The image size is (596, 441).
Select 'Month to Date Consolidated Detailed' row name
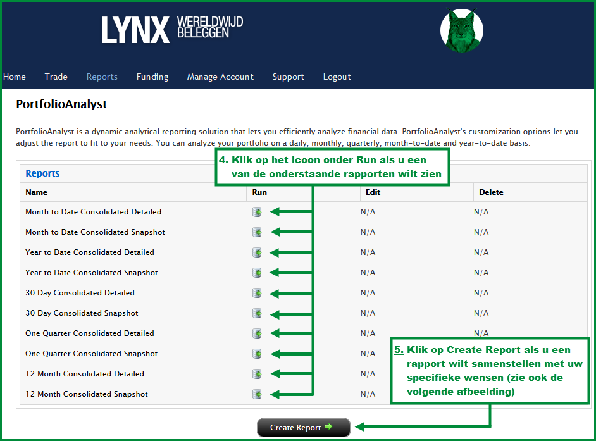click(94, 212)
